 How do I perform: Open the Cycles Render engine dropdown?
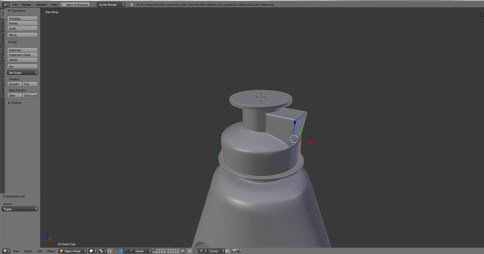pos(111,5)
